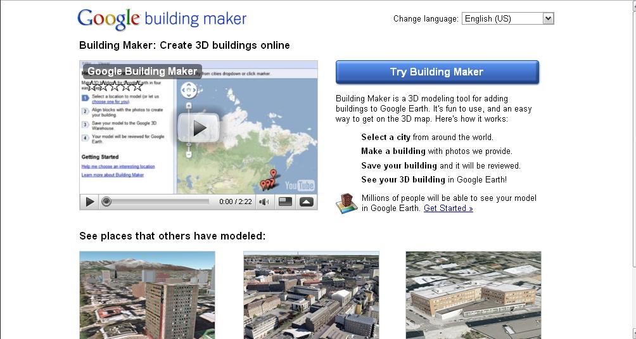Screen dimensions: 636x339
Task: Open the tall tower 3D model thumbnail
Action: [x=147, y=295]
